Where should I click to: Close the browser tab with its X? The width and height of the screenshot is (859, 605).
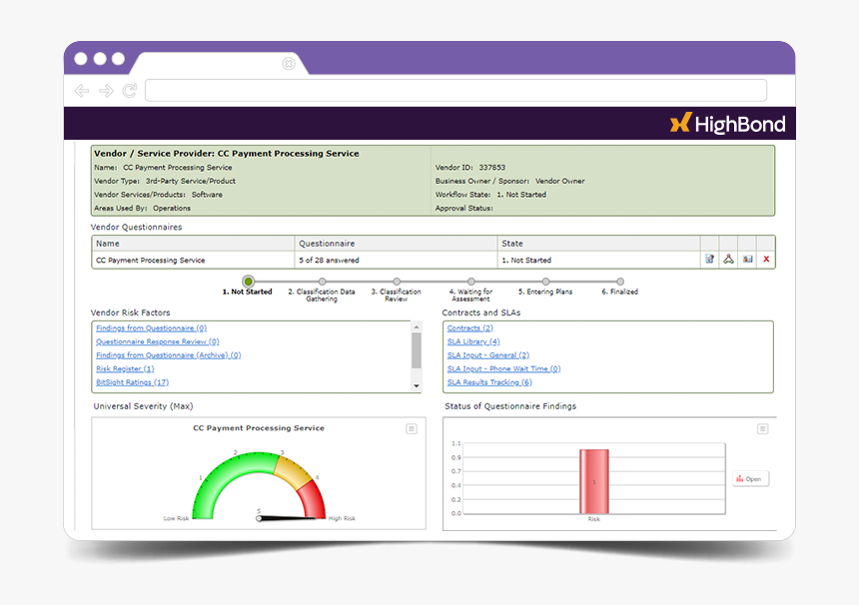click(289, 64)
